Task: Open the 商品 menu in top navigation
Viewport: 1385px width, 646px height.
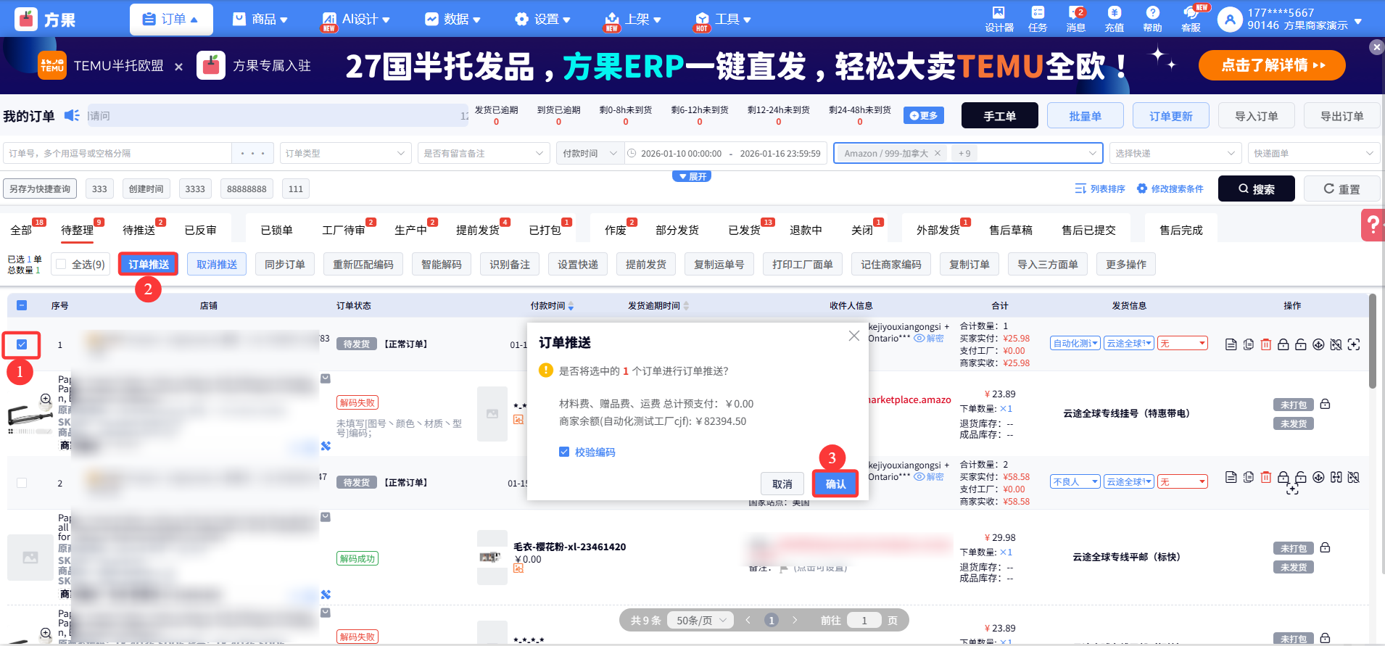Action: 260,20
